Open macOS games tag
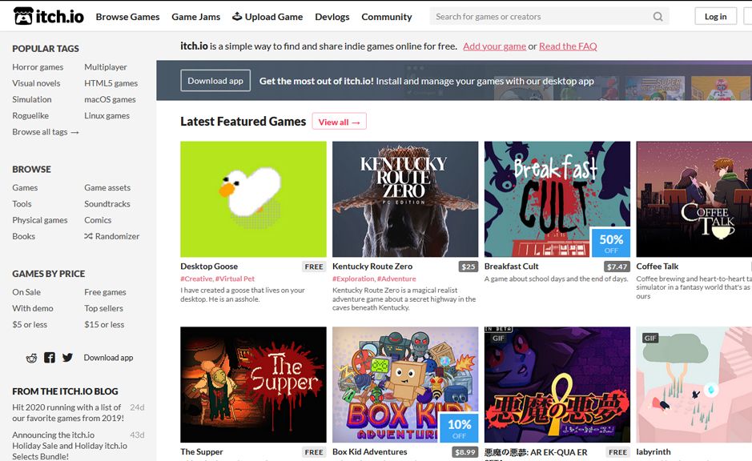This screenshot has width=752, height=461. 110,100
